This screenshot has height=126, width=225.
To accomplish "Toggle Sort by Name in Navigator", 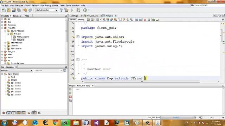I will [x=34, y=113].
